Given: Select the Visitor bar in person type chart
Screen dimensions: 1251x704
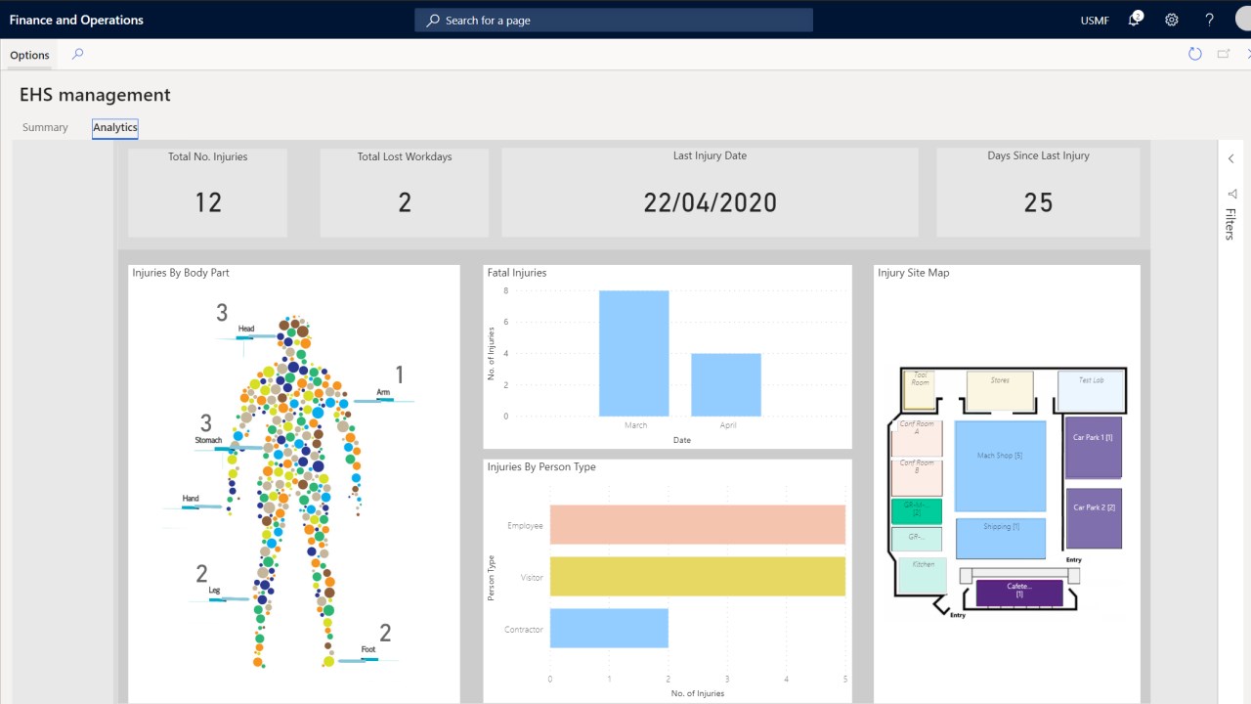Looking at the screenshot, I should coord(698,577).
